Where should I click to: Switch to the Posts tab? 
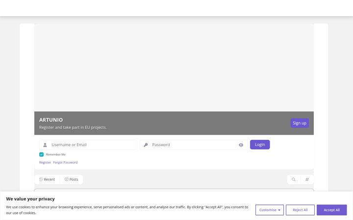(x=72, y=179)
